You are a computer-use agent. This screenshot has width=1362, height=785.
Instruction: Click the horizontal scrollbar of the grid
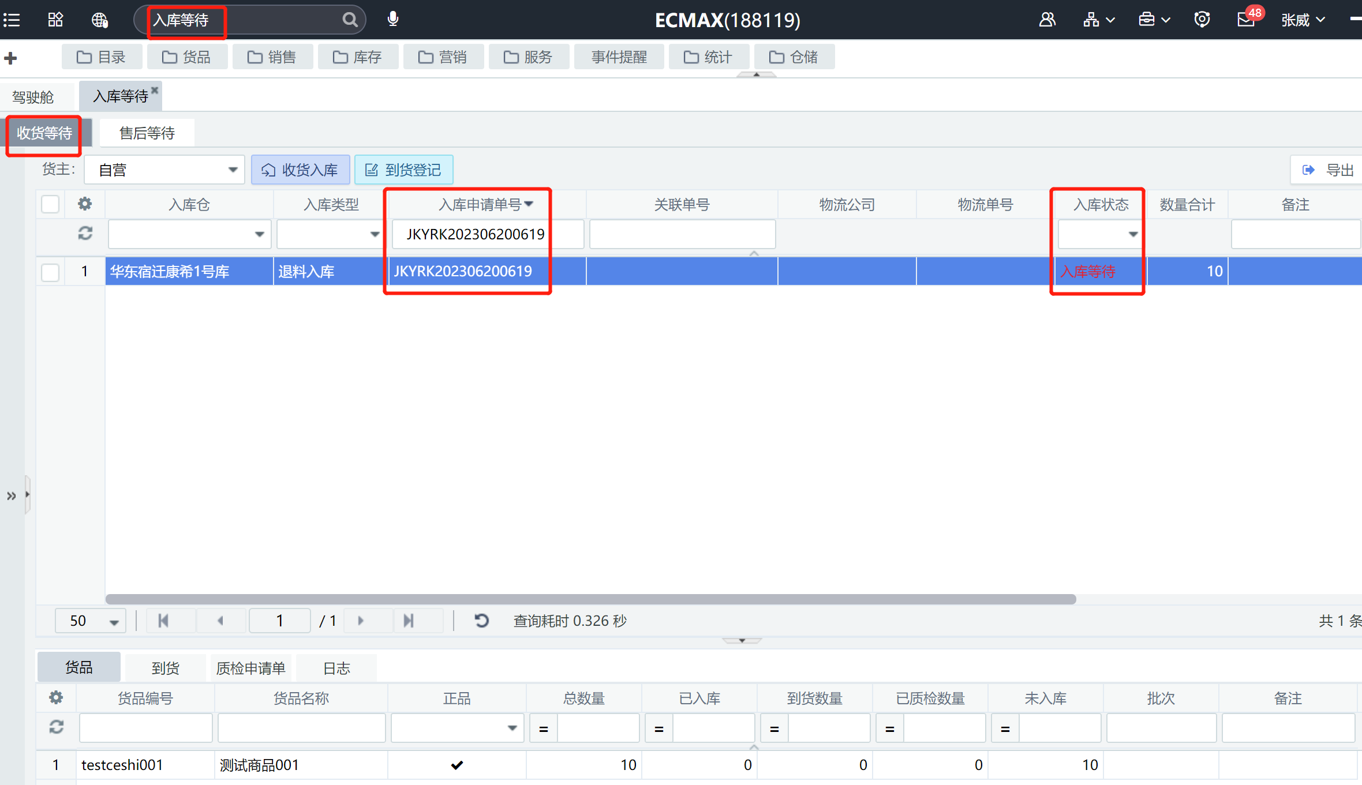coord(590,599)
